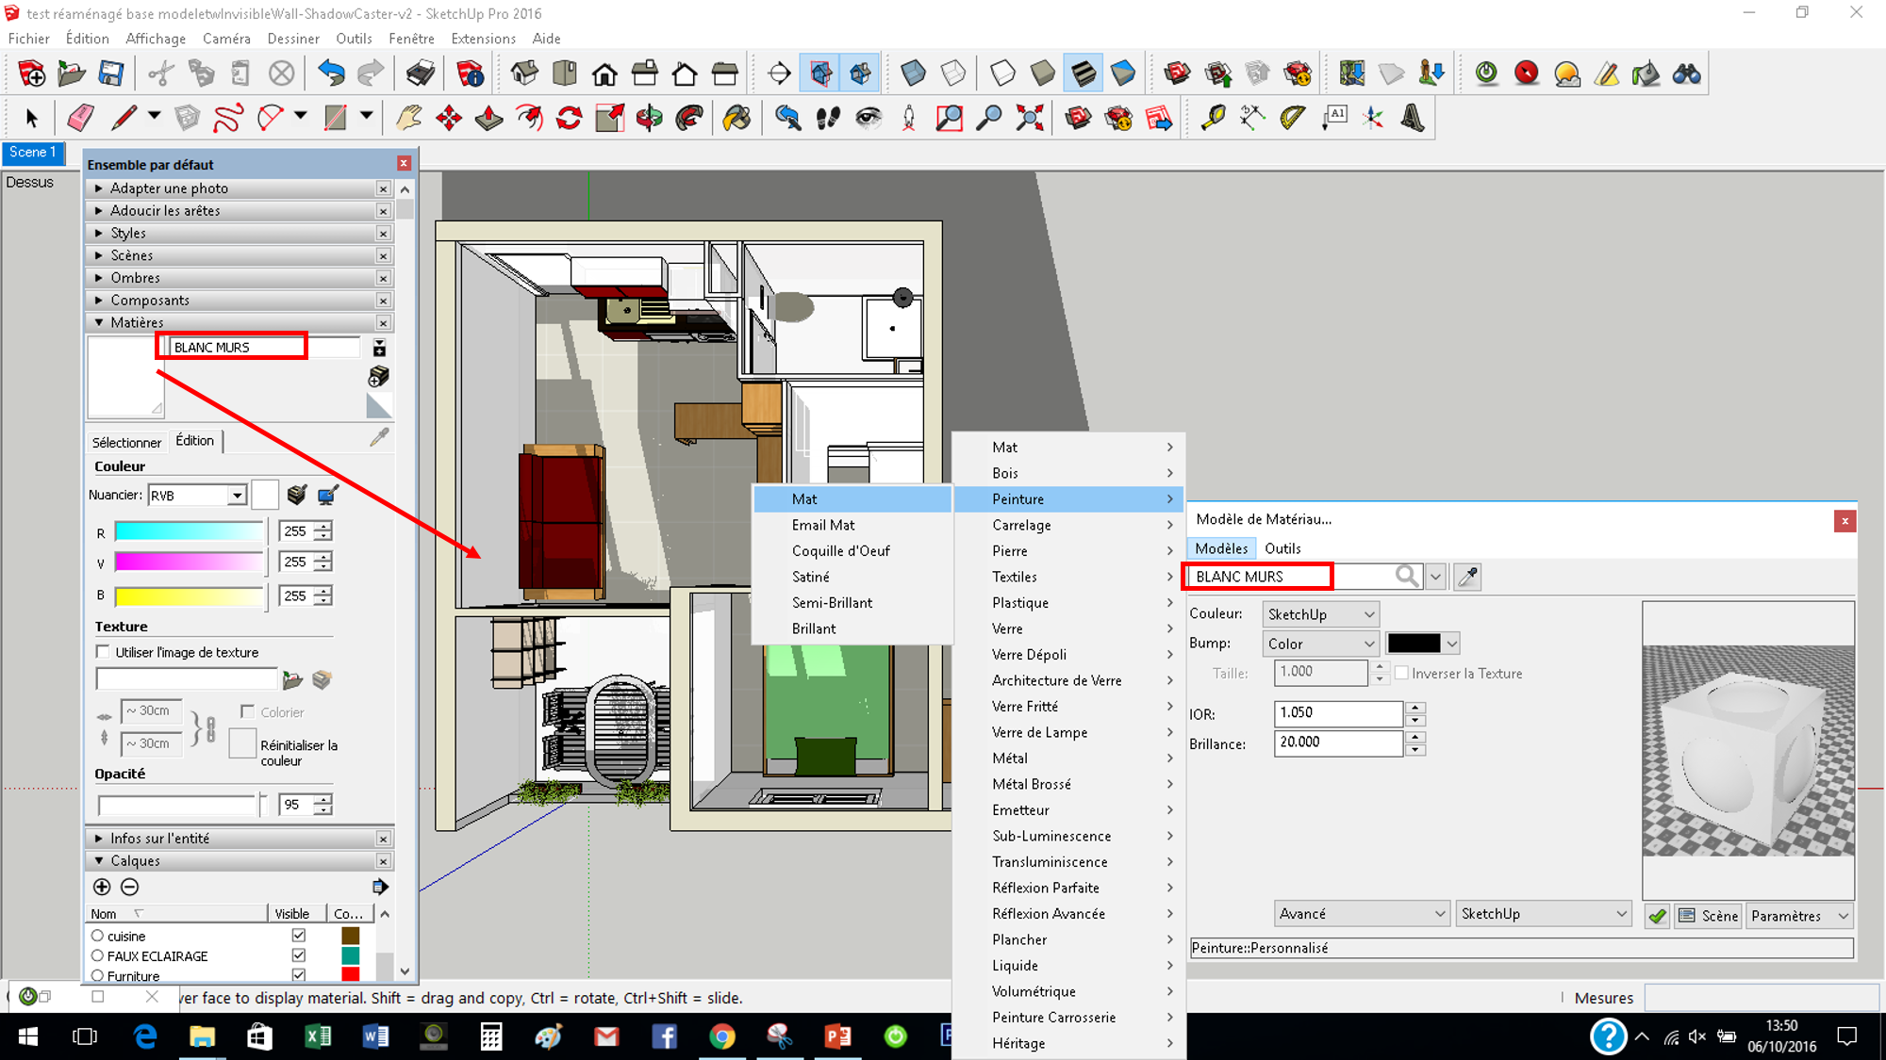
Task: Select the Look Around eye tool
Action: (868, 118)
